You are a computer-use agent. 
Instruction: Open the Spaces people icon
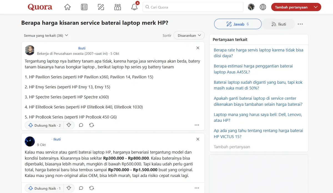(x=118, y=7)
